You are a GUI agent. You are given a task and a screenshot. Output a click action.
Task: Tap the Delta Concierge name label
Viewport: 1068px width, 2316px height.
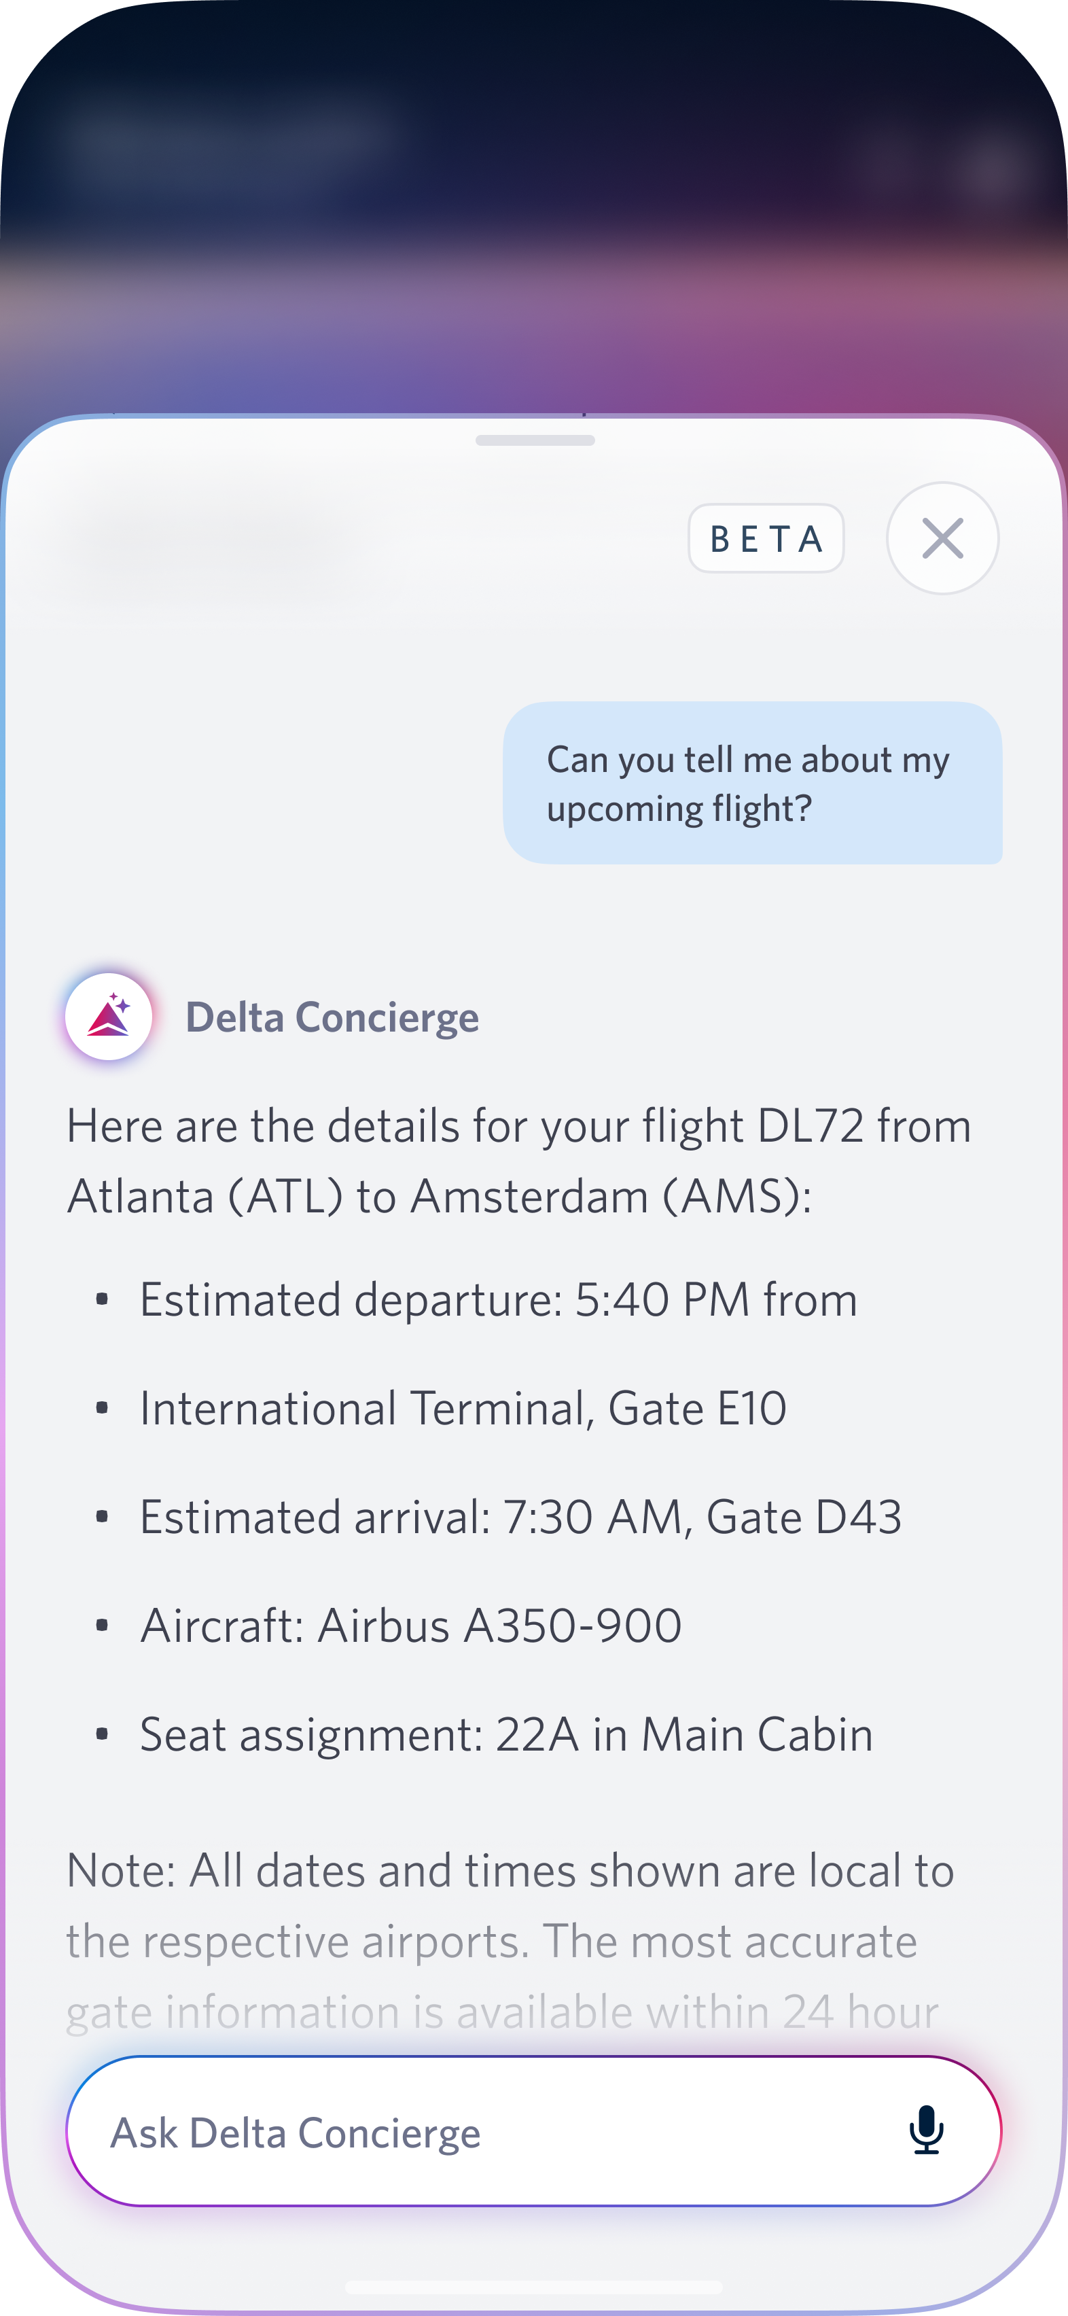332,1018
